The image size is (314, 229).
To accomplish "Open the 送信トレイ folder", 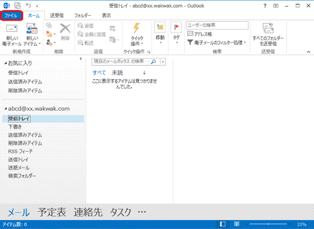I will click(18, 160).
